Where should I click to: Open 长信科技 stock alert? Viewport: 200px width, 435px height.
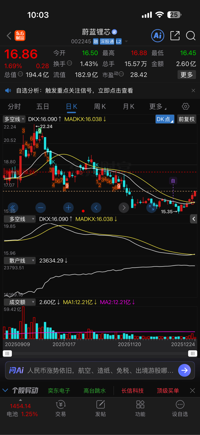click(x=132, y=390)
